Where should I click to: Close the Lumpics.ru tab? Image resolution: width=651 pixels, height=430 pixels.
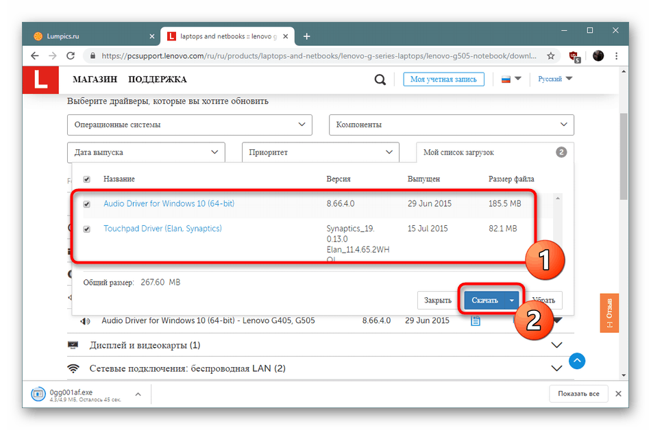coord(152,36)
